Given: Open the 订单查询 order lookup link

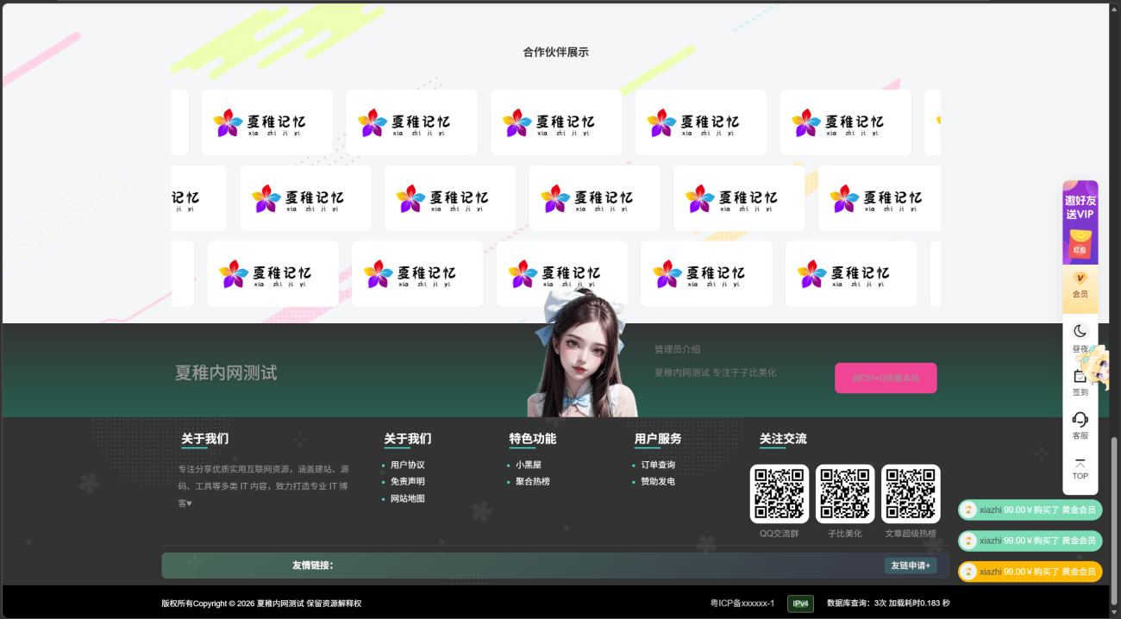Looking at the screenshot, I should tap(657, 465).
